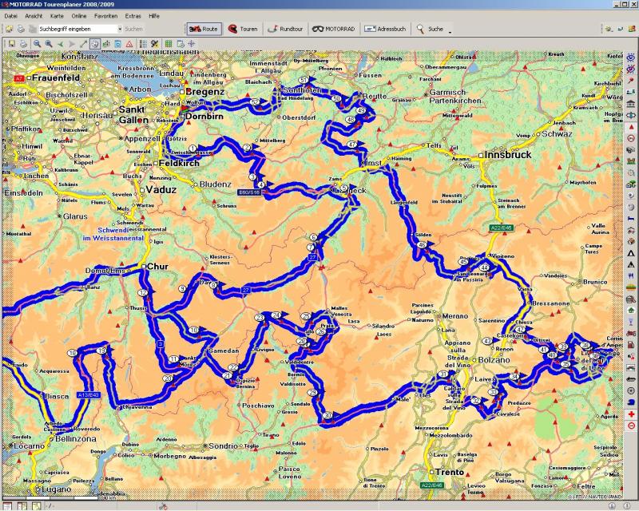Viewport: 639px width, 511px height.
Task: Toggle the black tent campsite POI layer
Action: point(631,253)
